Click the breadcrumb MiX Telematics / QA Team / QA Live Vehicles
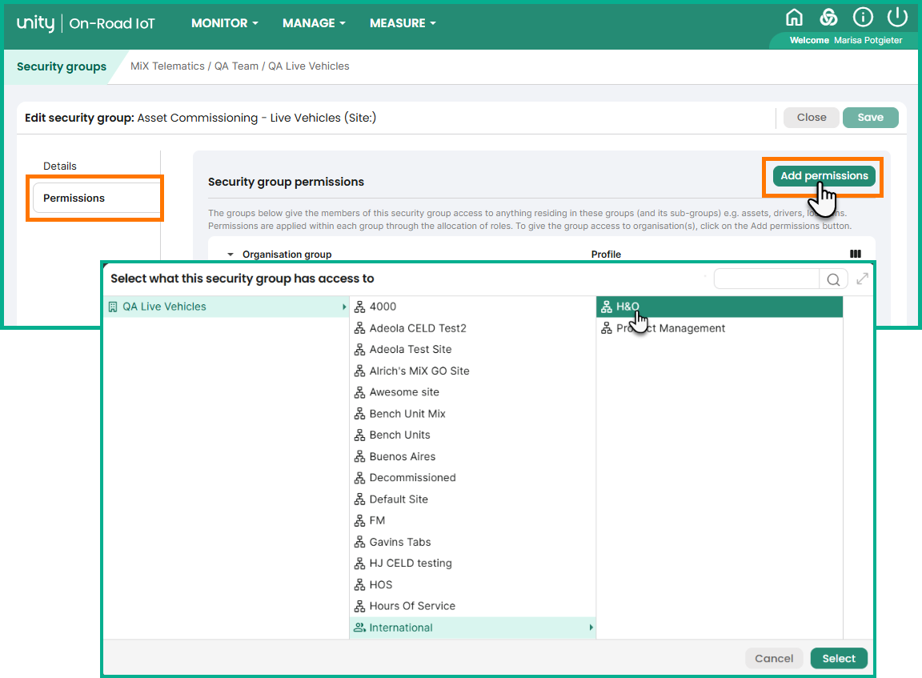The width and height of the screenshot is (922, 678). (240, 66)
